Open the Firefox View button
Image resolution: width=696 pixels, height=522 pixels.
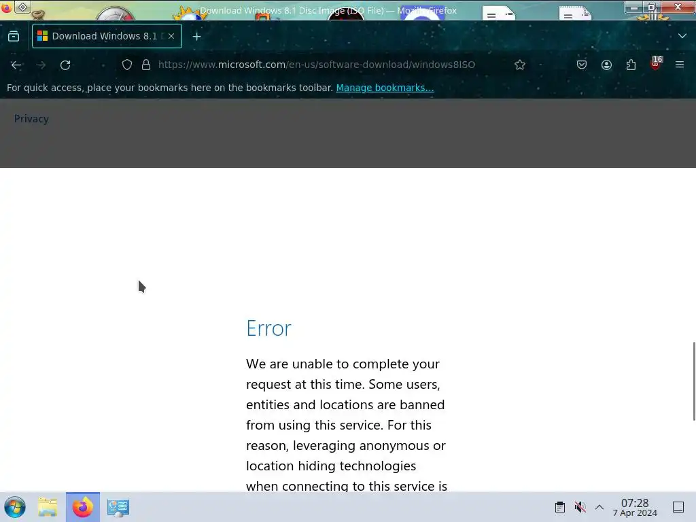[14, 37]
